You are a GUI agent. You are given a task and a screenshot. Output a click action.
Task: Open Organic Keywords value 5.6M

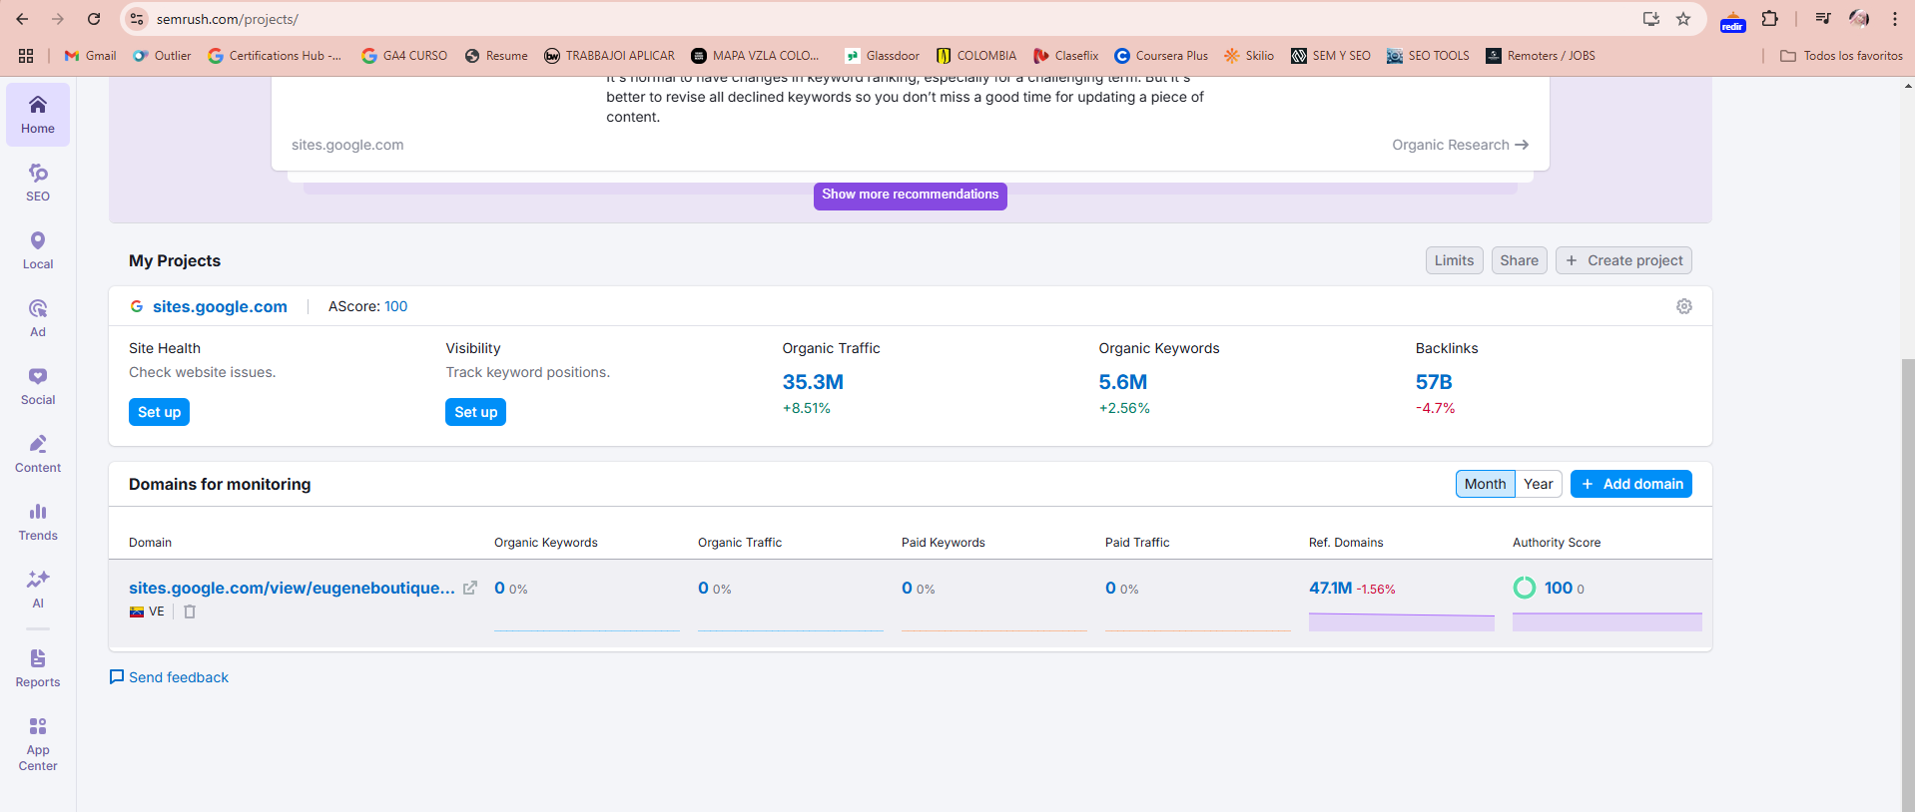[1123, 382]
